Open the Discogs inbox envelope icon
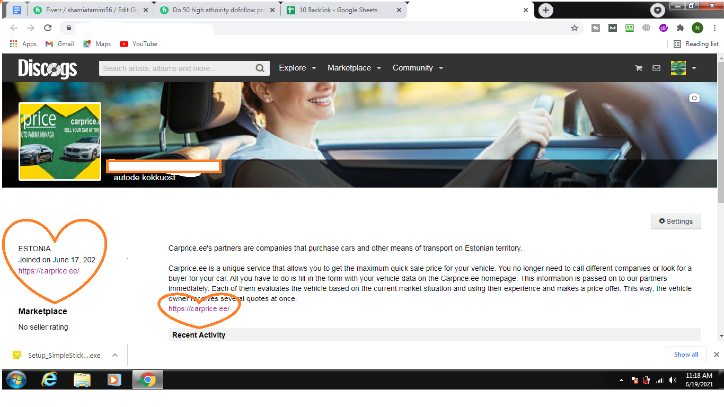This screenshot has height=407, width=724. tap(656, 68)
